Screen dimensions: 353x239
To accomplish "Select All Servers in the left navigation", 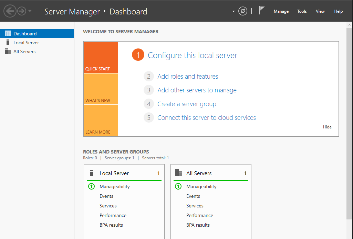I will (x=37, y=52).
